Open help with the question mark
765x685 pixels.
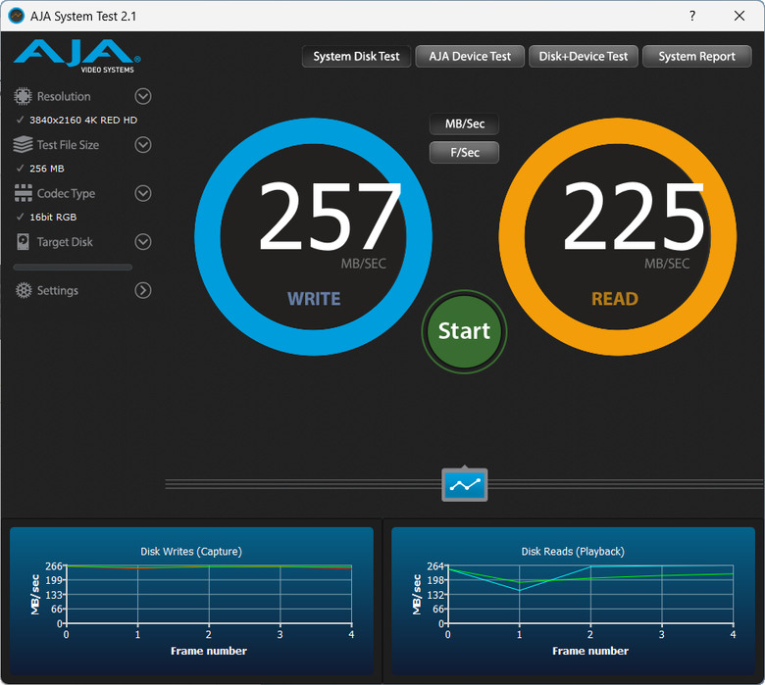pos(692,16)
